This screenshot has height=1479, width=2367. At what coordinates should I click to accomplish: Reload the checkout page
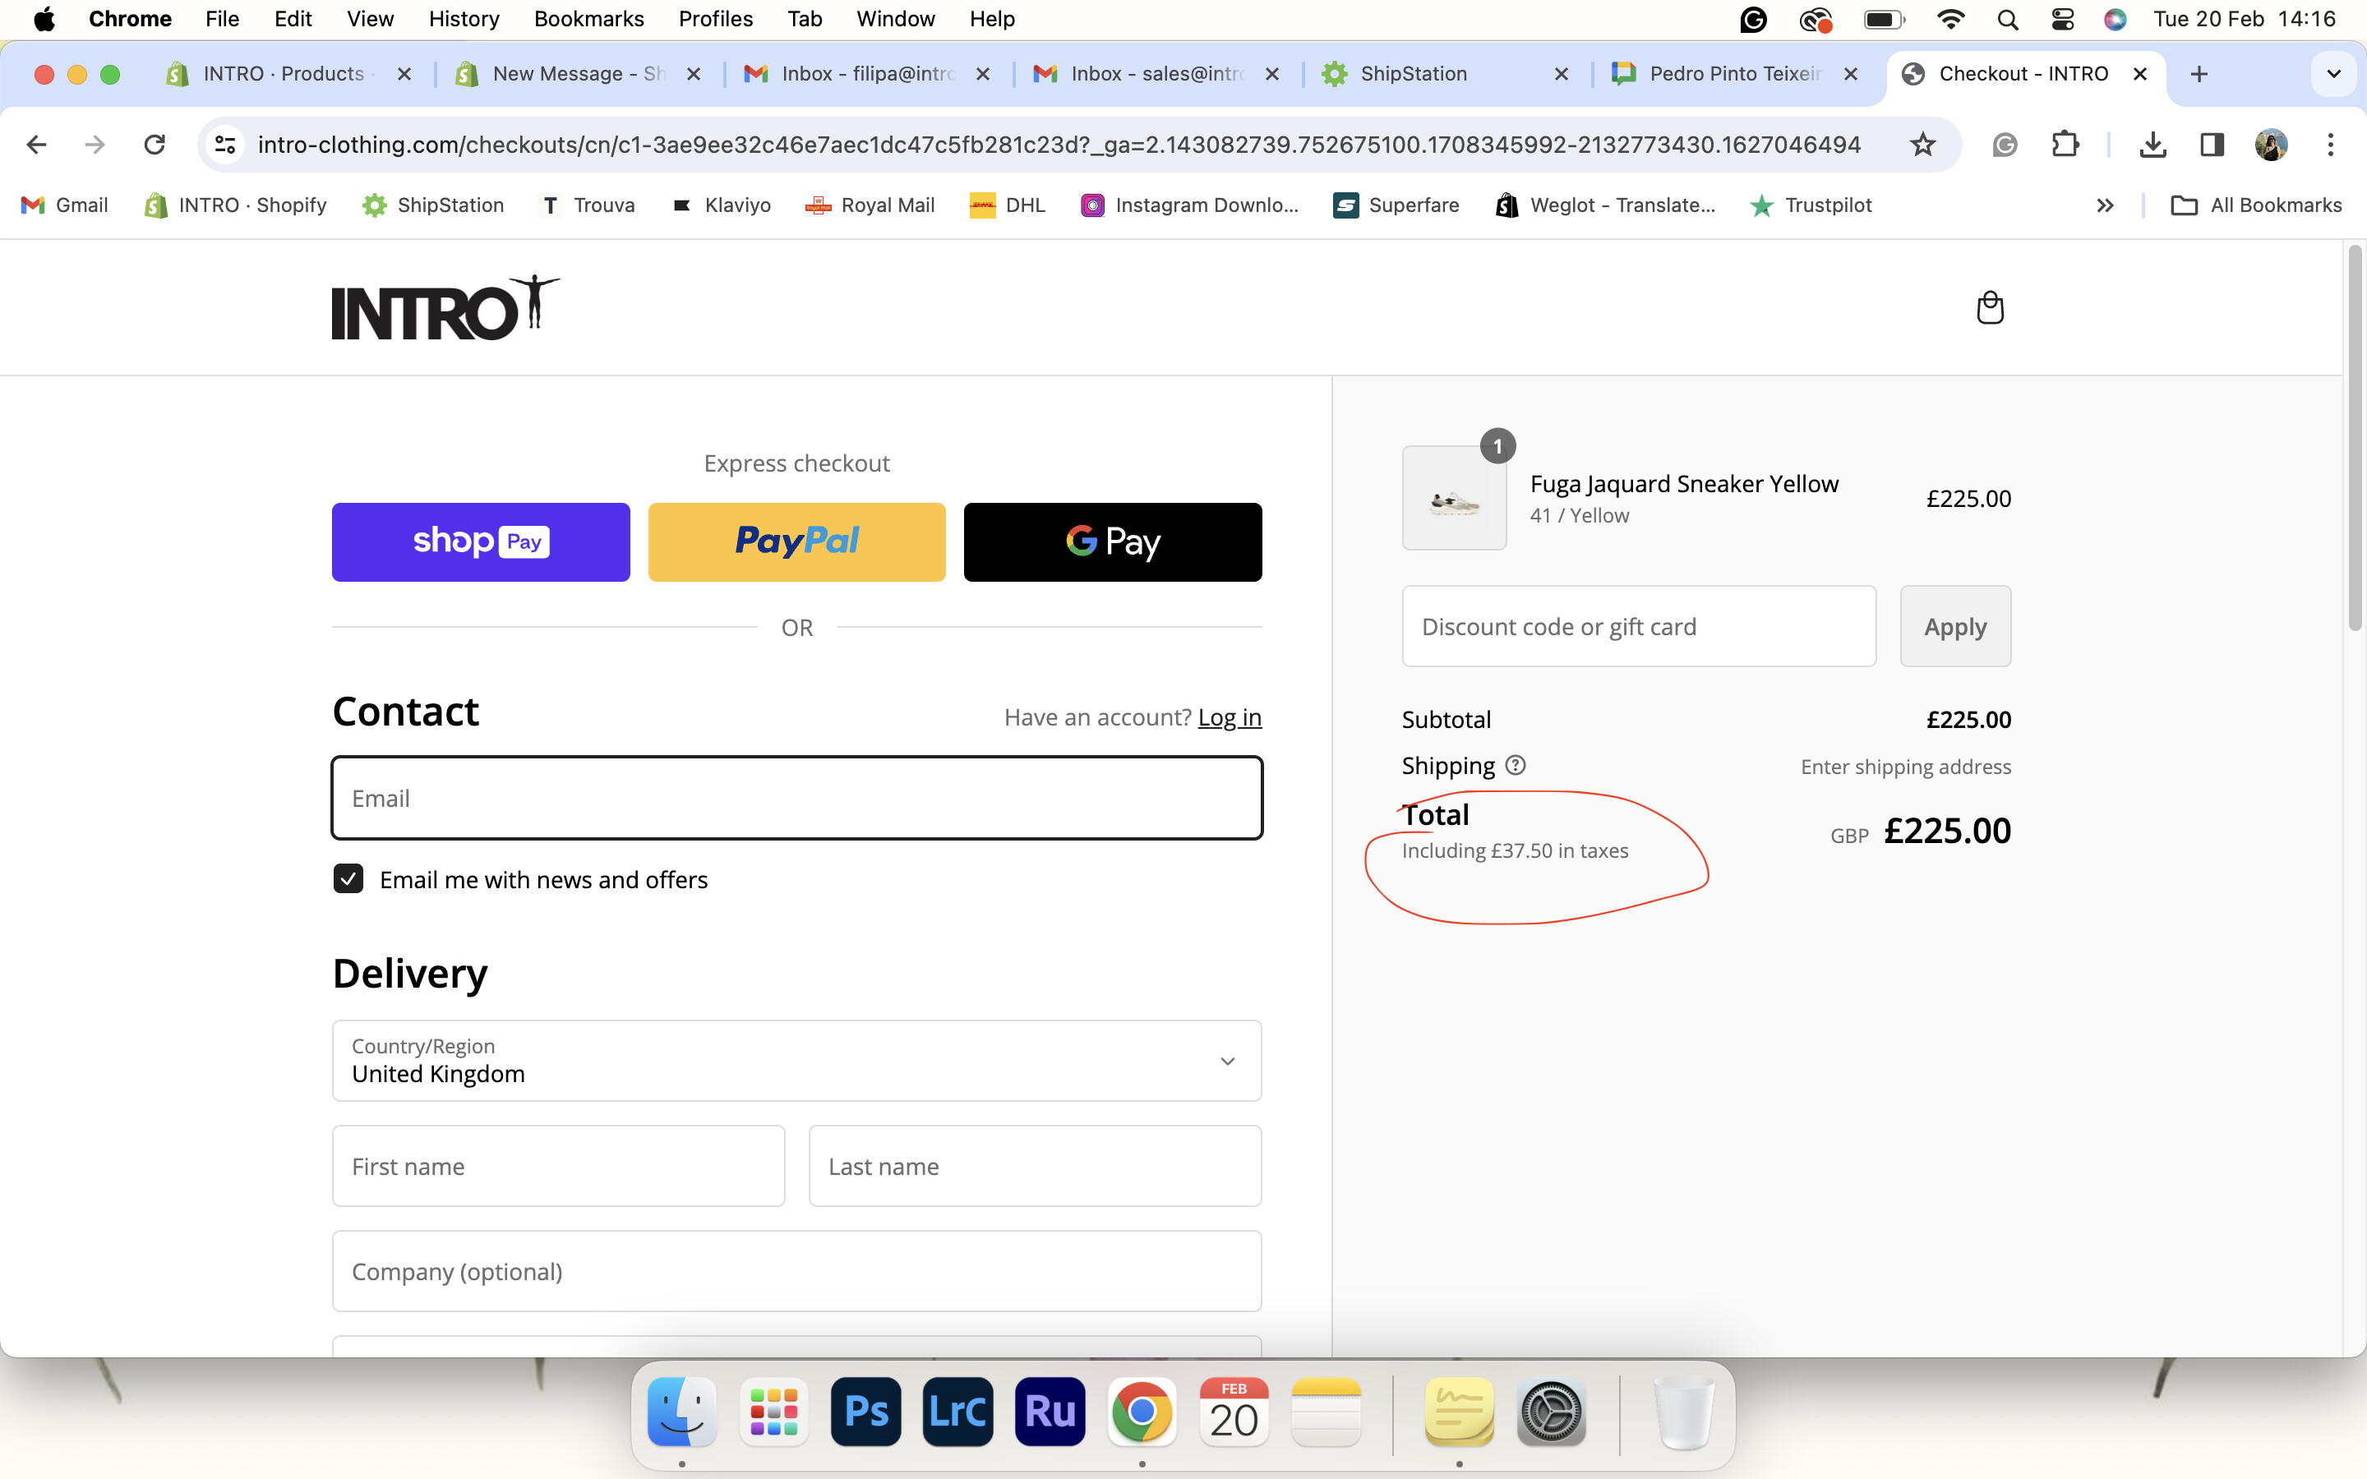tap(155, 145)
